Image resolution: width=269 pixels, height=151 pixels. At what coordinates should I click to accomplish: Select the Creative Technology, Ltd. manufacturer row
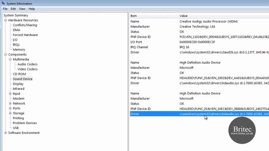pyautogui.click(x=199, y=26)
